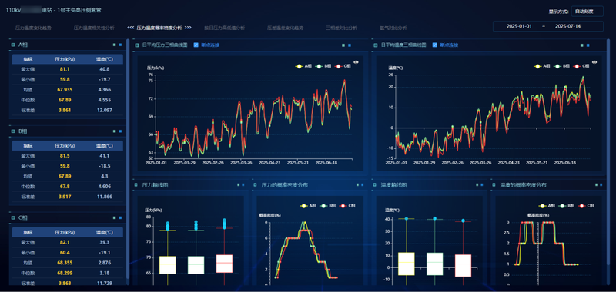This screenshot has width=616, height=292.
Task: Toggle the eye icon on the pressure curve chart
Action: pyautogui.click(x=356, y=62)
